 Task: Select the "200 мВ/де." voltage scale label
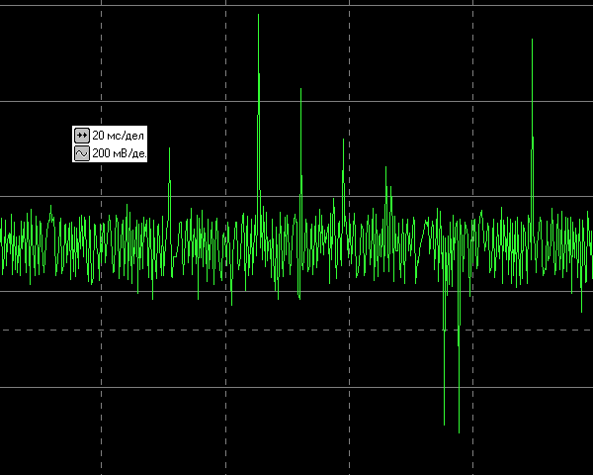pos(120,153)
